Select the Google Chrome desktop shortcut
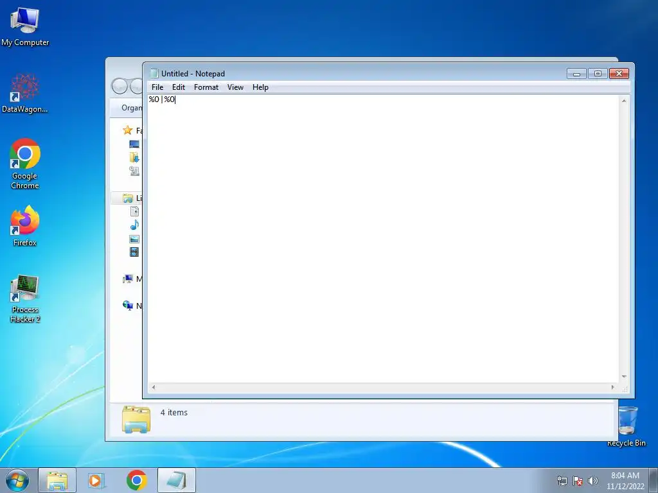 (25, 164)
